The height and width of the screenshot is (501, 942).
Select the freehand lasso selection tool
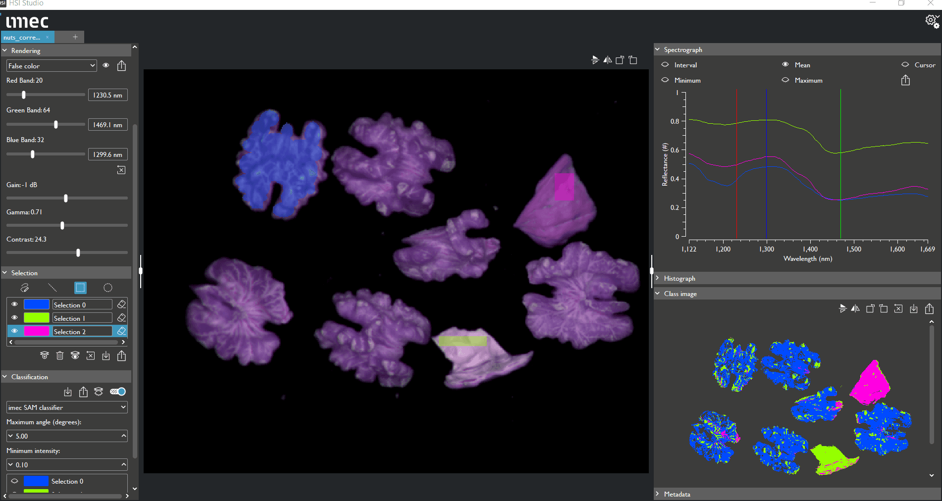[x=25, y=288]
